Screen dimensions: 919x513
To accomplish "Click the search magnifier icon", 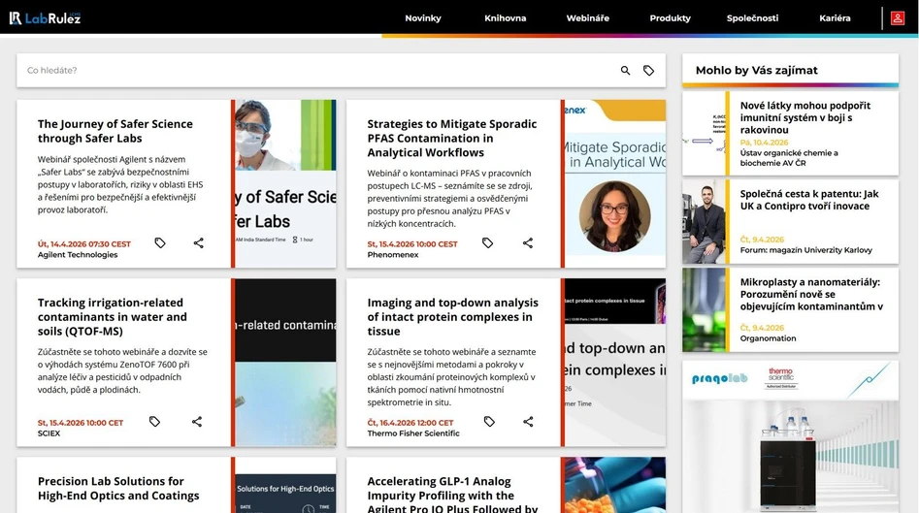I will tap(625, 70).
